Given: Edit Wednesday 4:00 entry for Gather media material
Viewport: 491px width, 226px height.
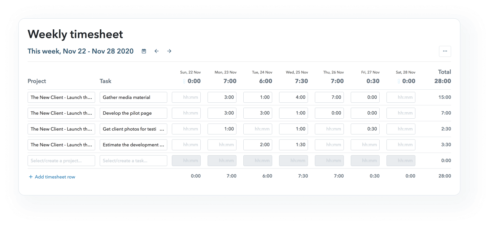Looking at the screenshot, I should [x=294, y=97].
